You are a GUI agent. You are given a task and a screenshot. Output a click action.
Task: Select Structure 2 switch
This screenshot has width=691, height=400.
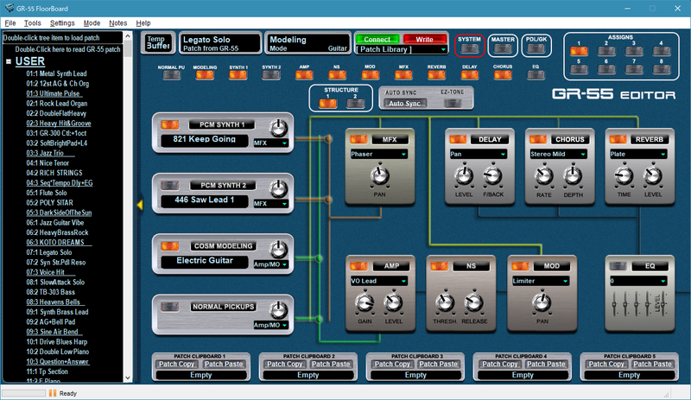coord(355,104)
